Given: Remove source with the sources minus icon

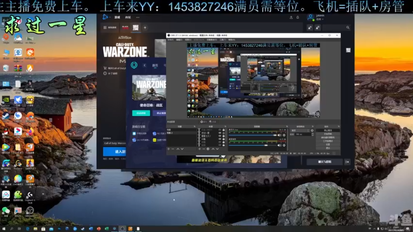Looking at the screenshot, I should pos(203,149).
